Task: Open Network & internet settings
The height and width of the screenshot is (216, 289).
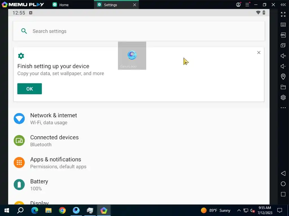Action: click(139, 119)
